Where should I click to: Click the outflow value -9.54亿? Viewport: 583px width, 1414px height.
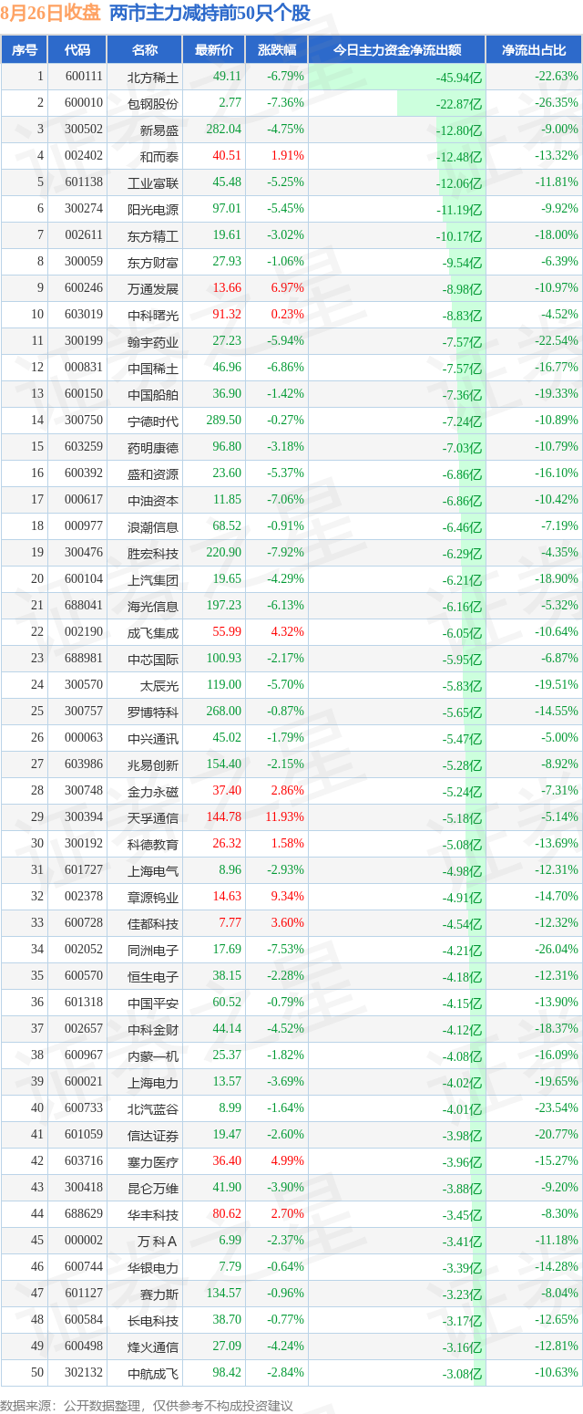(462, 263)
